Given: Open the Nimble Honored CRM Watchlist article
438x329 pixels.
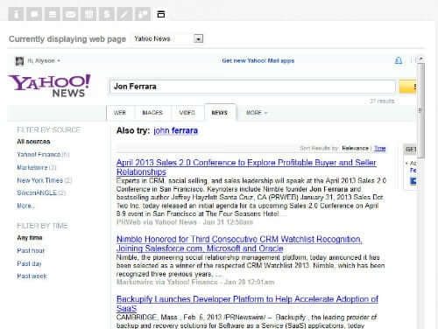Looking at the screenshot, I should tap(239, 244).
